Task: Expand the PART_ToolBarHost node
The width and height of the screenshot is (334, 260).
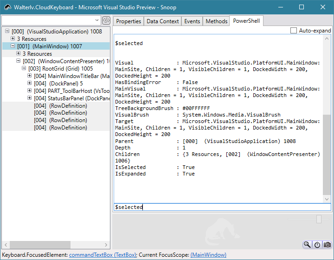Action: pyautogui.click(x=29, y=91)
